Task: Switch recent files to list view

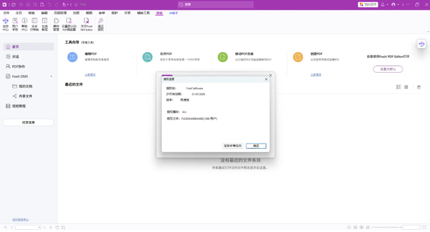Action: [x=399, y=87]
